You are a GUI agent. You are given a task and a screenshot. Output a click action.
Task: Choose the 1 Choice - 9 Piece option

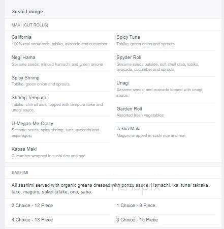(x=136, y=206)
